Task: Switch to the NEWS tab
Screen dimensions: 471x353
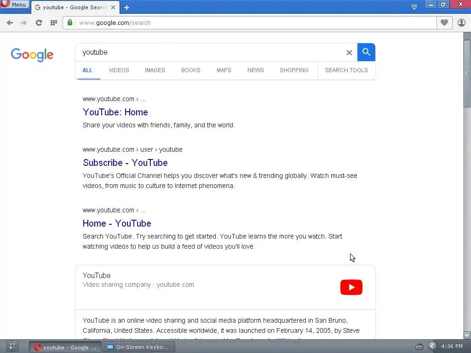Action: (256, 70)
